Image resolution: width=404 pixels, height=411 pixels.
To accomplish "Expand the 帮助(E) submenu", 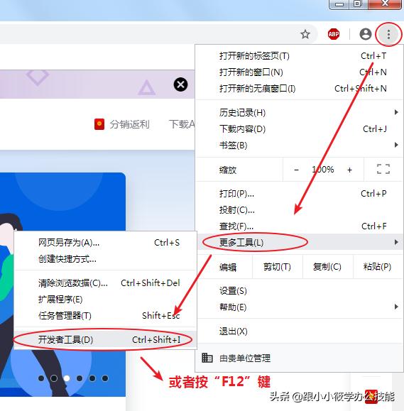I will point(300,307).
